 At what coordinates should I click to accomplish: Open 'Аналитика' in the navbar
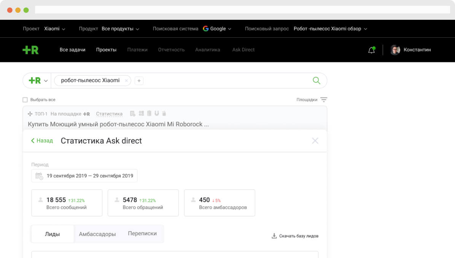pos(207,49)
